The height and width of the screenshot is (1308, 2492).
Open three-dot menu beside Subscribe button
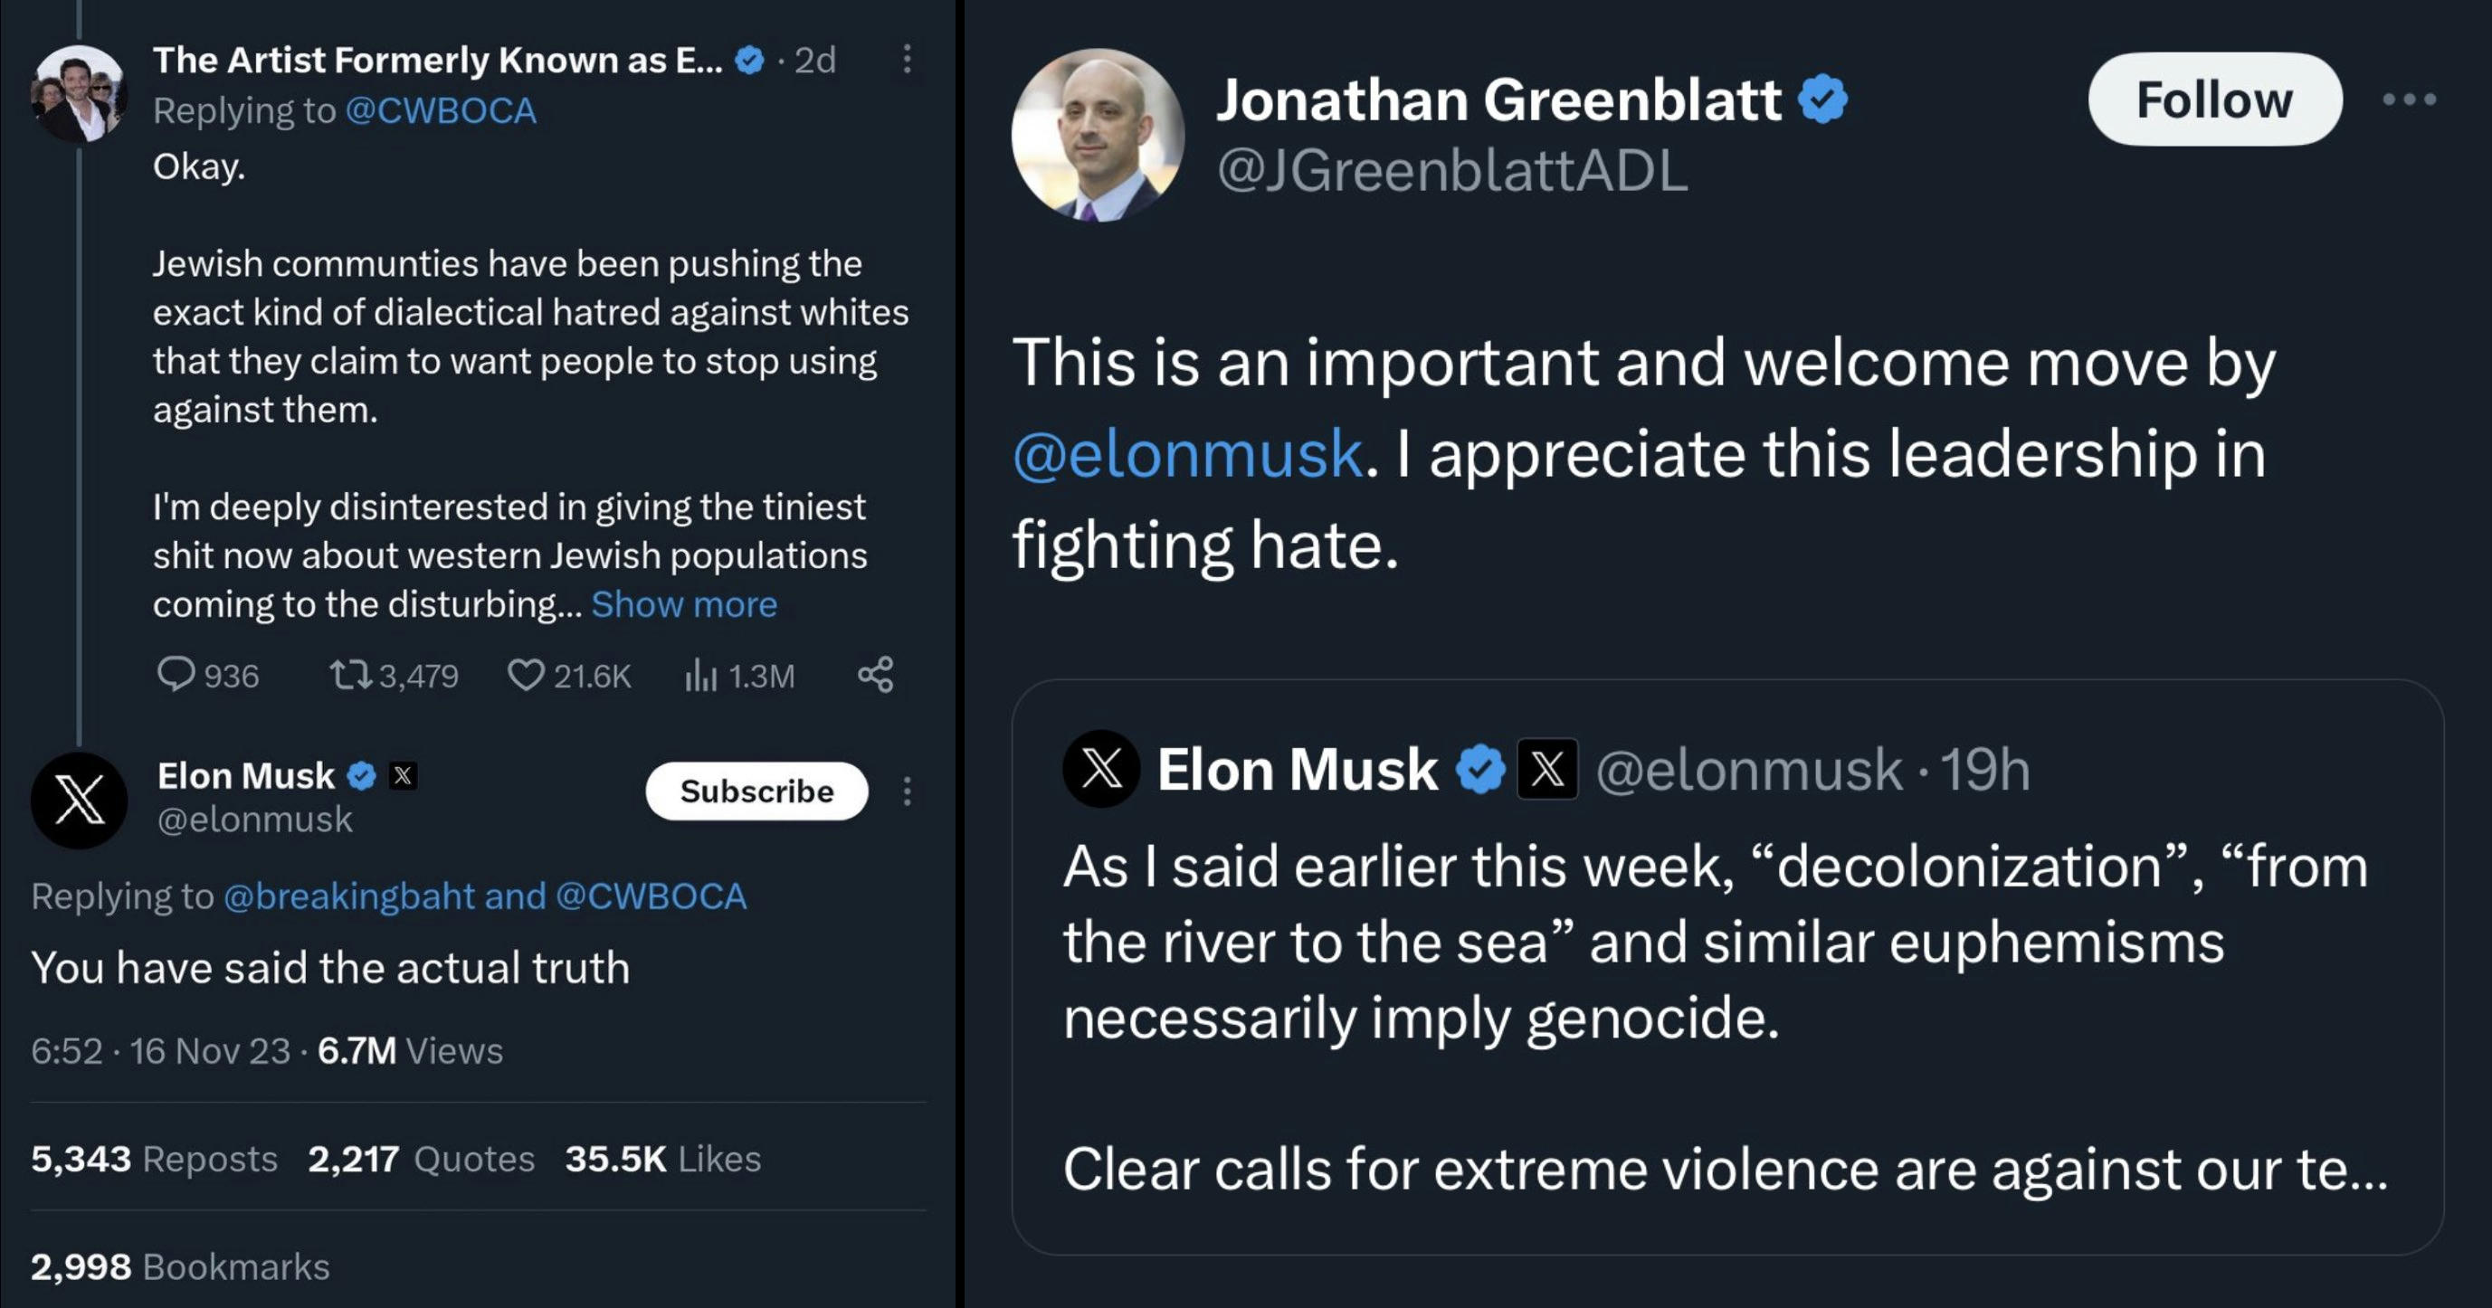point(907,791)
